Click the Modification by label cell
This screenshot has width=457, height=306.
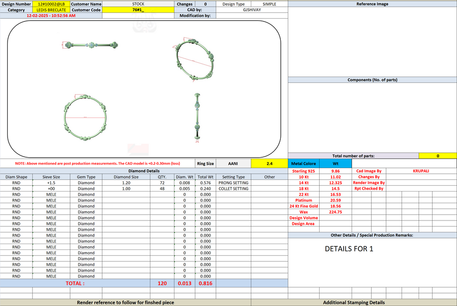coord(195,16)
